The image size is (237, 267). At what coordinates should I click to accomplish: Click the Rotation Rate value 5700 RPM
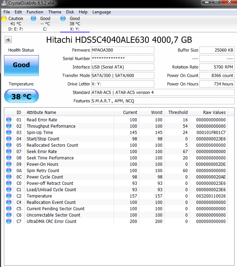[x=217, y=67]
